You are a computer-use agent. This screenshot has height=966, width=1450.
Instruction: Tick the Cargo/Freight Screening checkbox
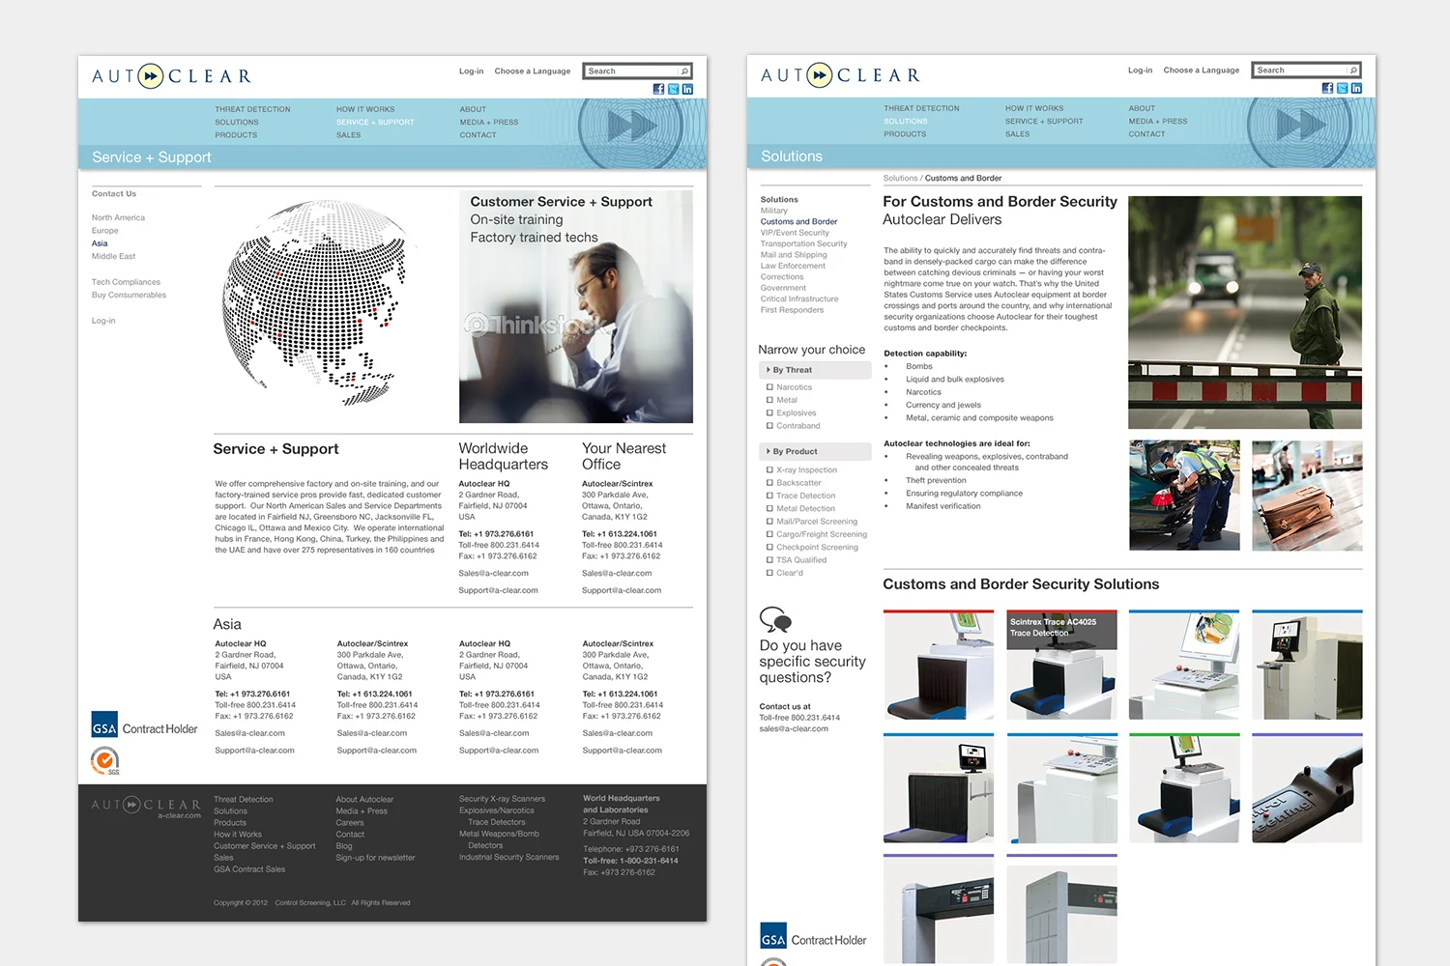(x=769, y=534)
